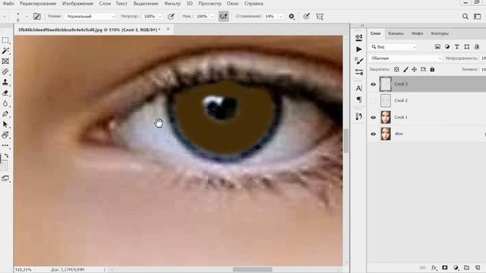
Task: Select the Hand/Rotate view tool
Action: coord(5,135)
